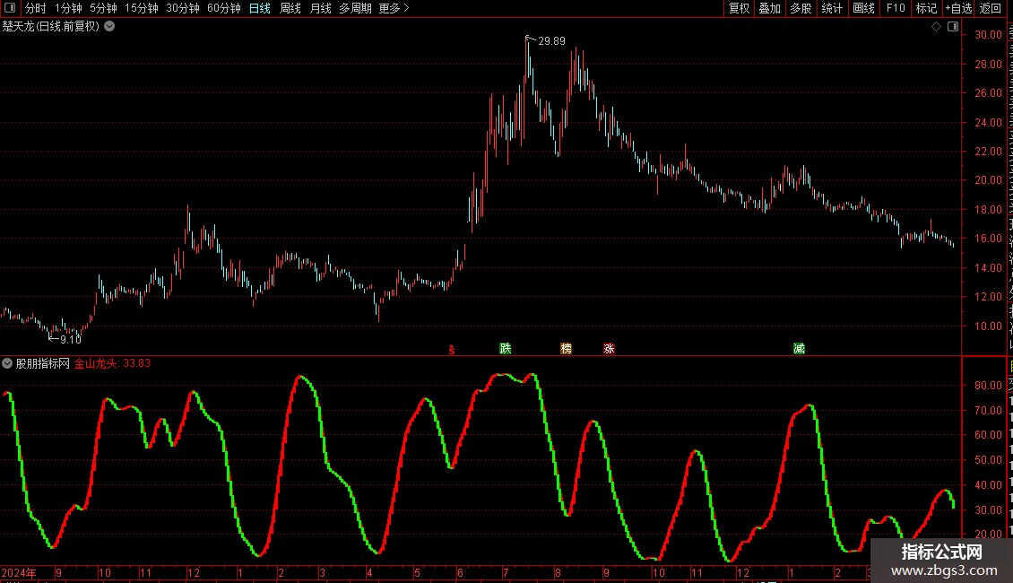Switch to 15分钟 period
Screen dimensions: 1013x583
click(x=142, y=8)
